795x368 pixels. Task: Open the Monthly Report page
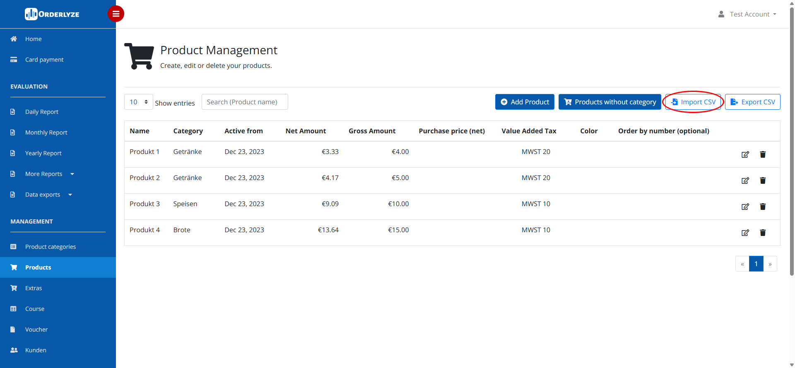pyautogui.click(x=46, y=132)
